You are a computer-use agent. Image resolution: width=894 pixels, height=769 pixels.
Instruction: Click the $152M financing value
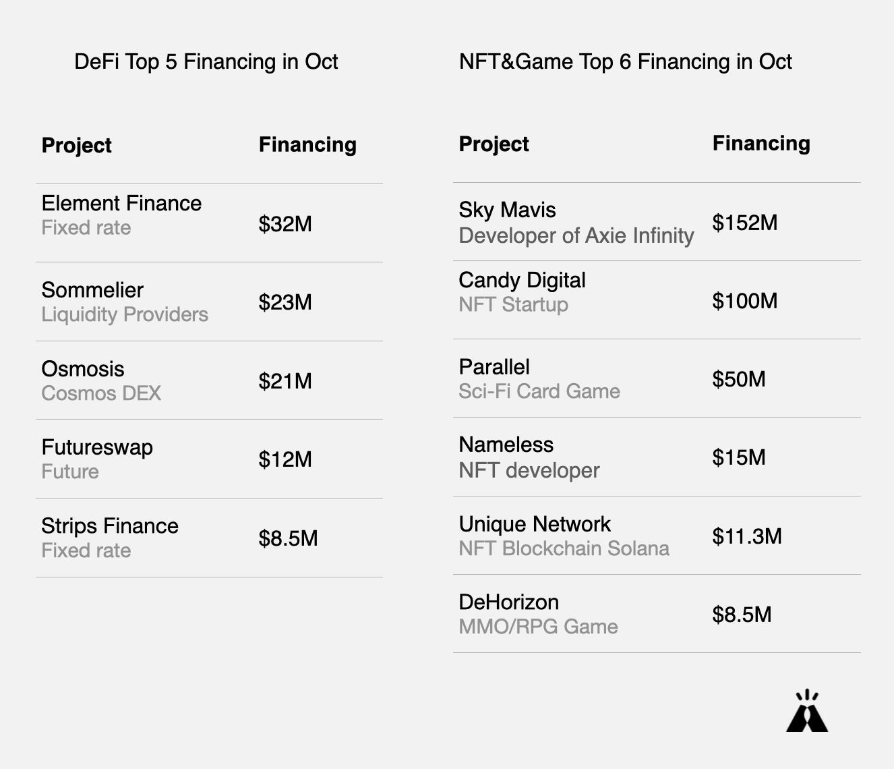(x=745, y=223)
